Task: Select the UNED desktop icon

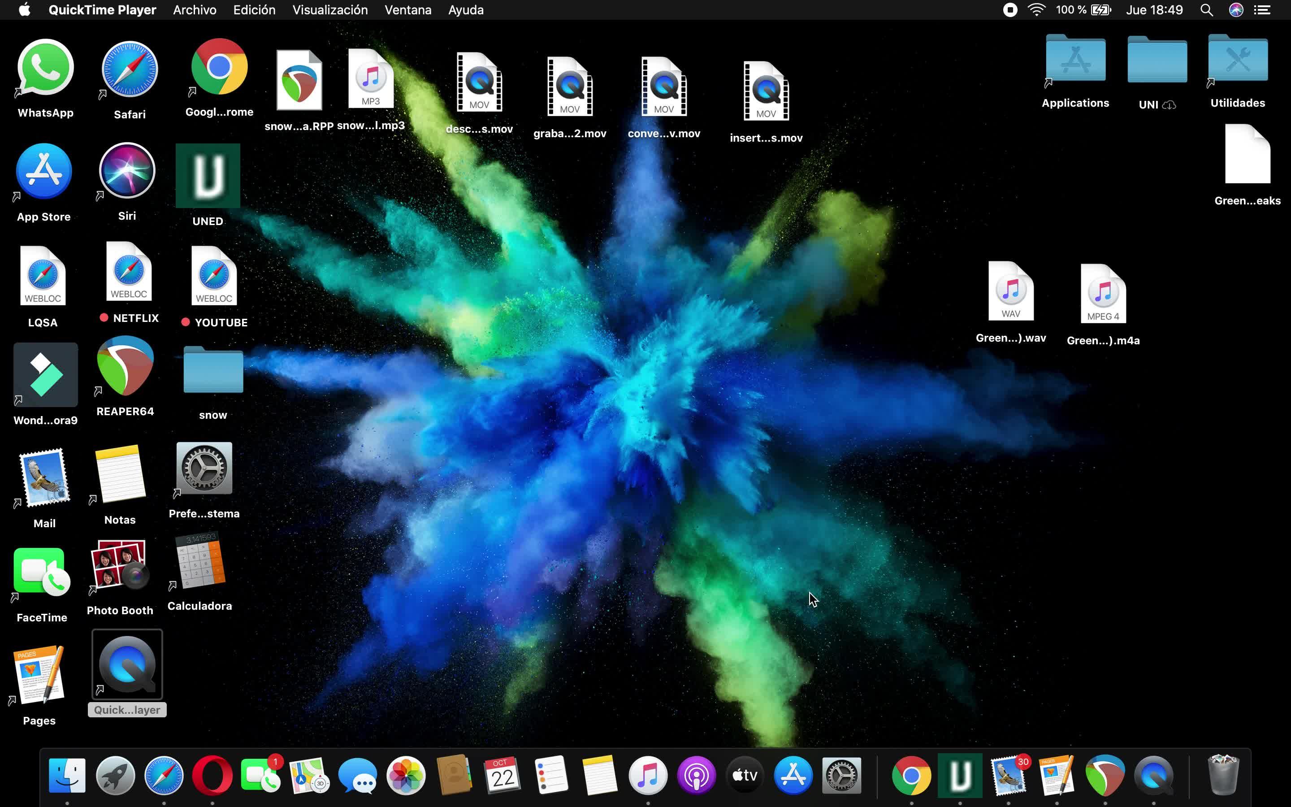Action: point(208,176)
